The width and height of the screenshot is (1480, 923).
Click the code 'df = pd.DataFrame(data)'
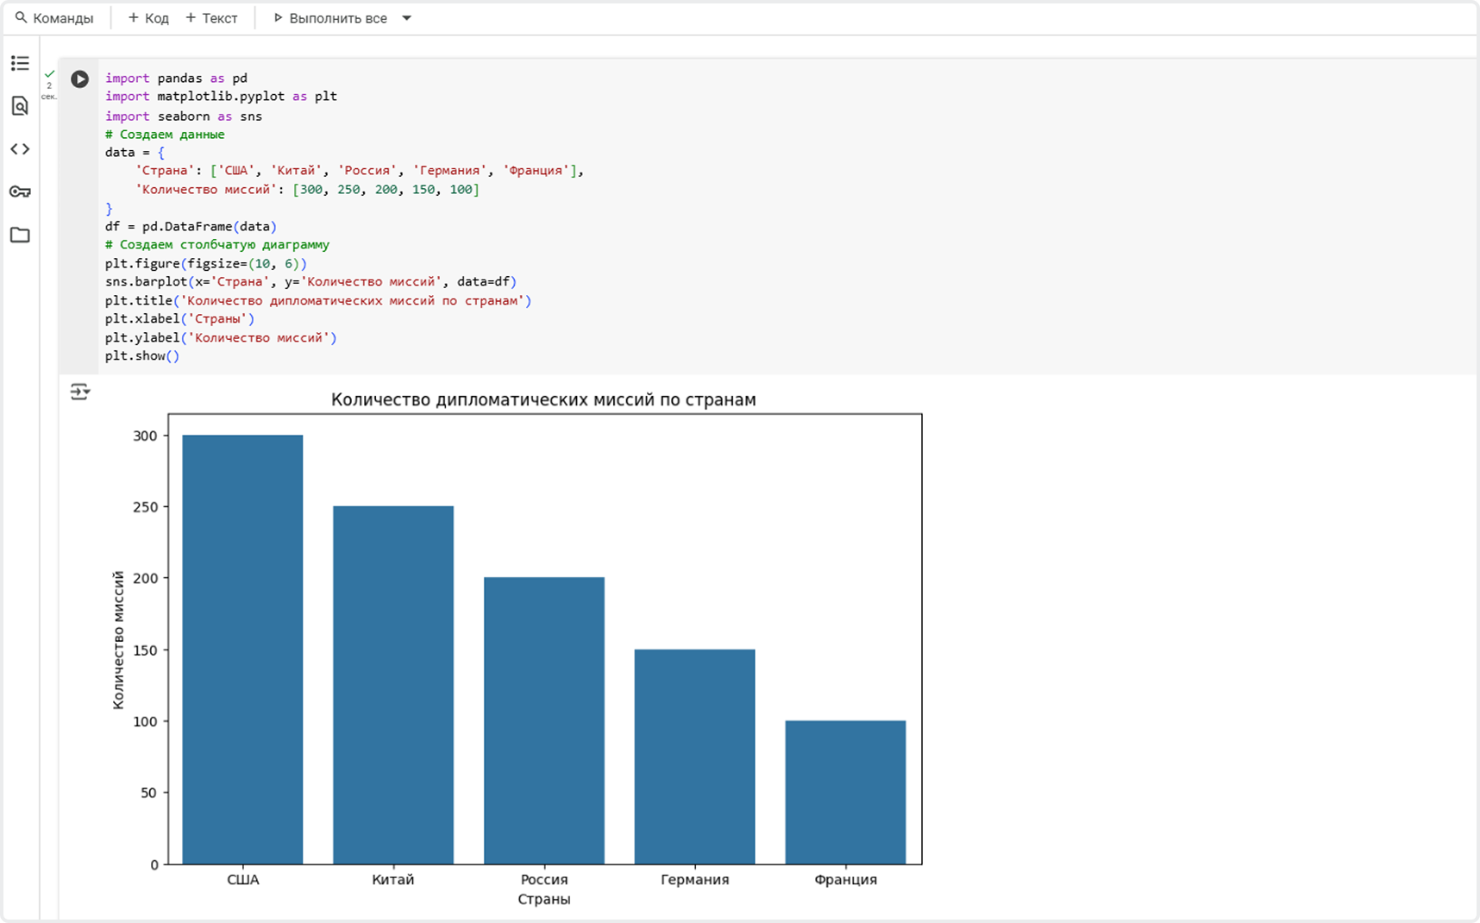(191, 226)
